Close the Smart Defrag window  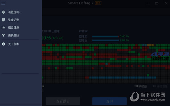tap(166, 3)
